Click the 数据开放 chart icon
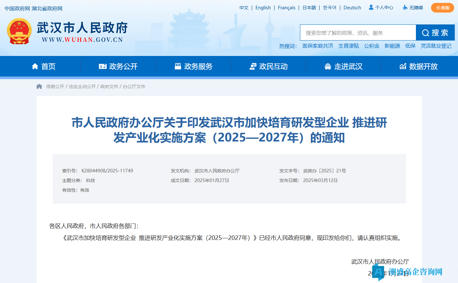458x283 pixels. pos(403,66)
